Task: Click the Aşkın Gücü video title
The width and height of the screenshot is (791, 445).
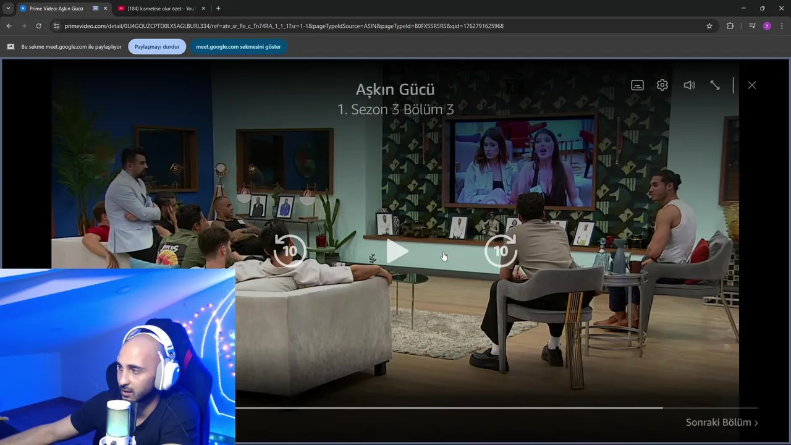Action: pos(395,90)
